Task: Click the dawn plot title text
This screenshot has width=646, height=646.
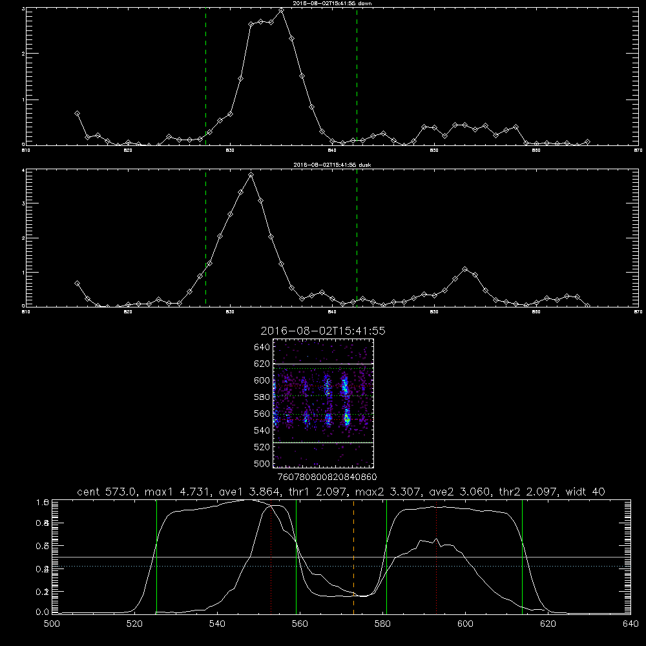Action: [332, 3]
